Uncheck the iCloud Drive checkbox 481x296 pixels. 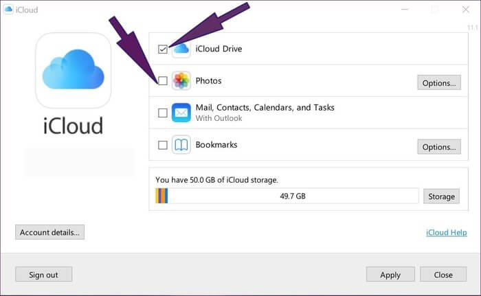point(163,49)
